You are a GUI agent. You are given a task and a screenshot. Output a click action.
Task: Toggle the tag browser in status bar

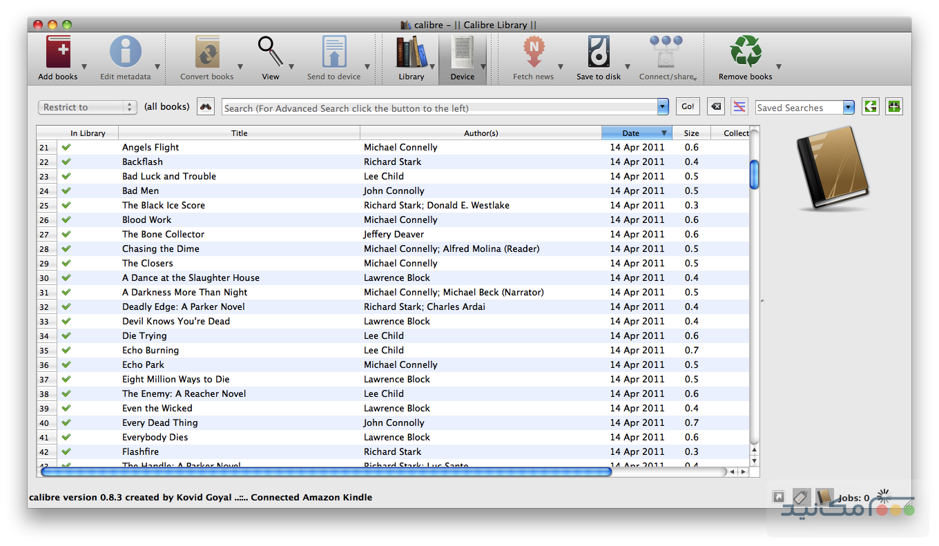(x=801, y=497)
